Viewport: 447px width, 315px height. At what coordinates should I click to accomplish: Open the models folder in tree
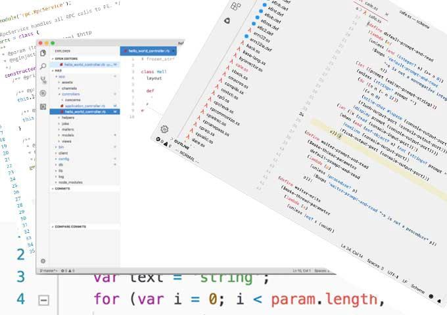pyautogui.click(x=66, y=135)
